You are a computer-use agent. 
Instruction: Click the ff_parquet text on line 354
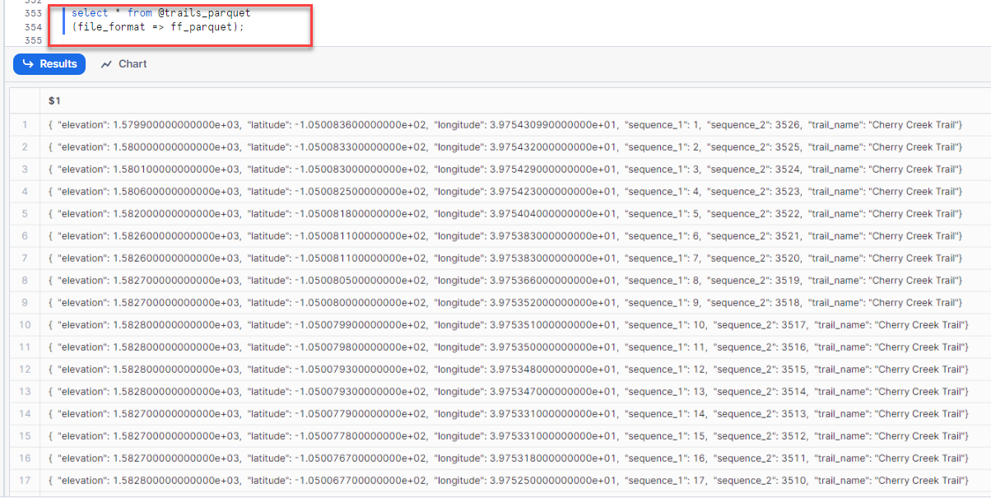click(202, 26)
